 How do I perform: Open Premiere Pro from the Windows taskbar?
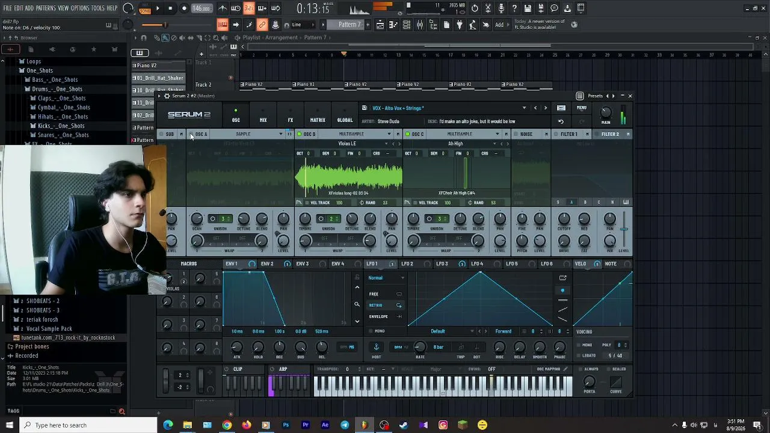coord(306,425)
